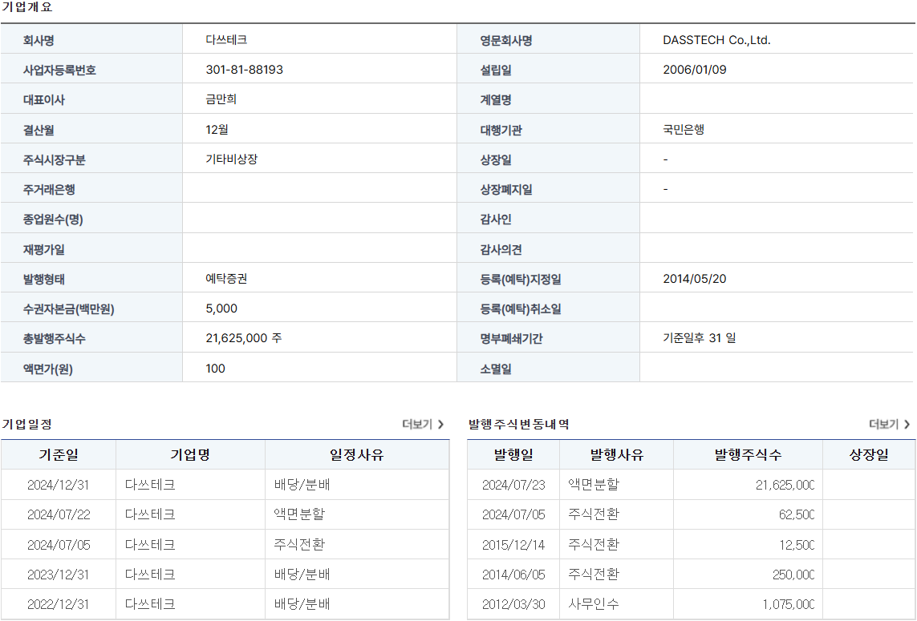
Task: Click 배당/분배 in the 2023/12/31 row
Action: pos(302,575)
